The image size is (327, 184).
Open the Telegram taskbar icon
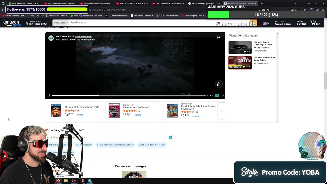click(90, 181)
